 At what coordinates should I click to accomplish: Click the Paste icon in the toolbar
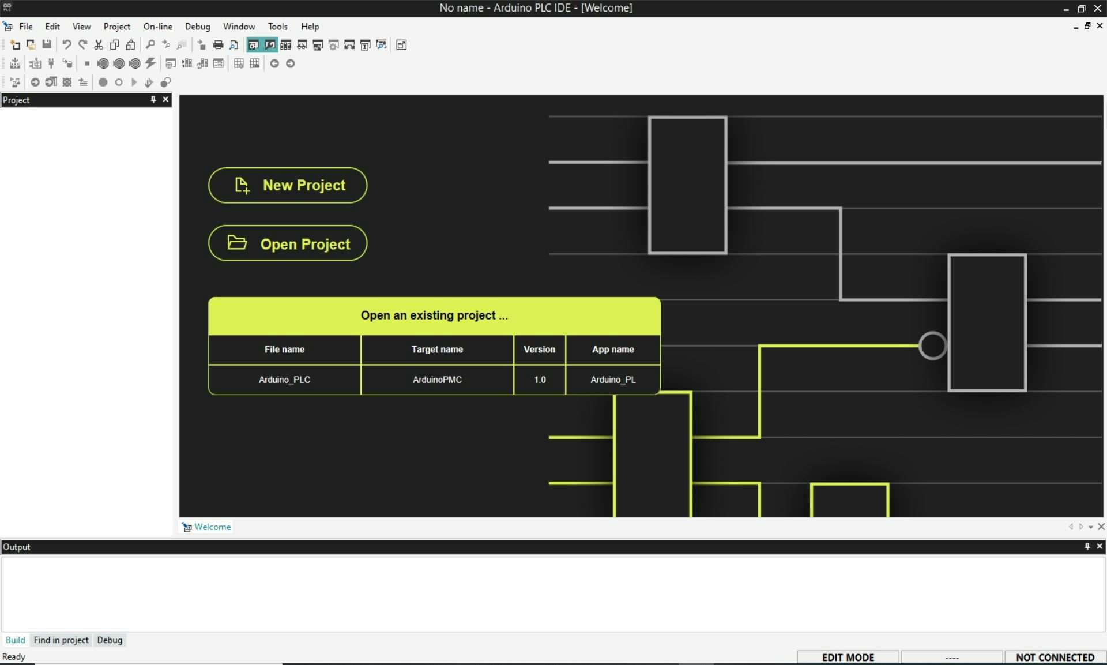(130, 44)
